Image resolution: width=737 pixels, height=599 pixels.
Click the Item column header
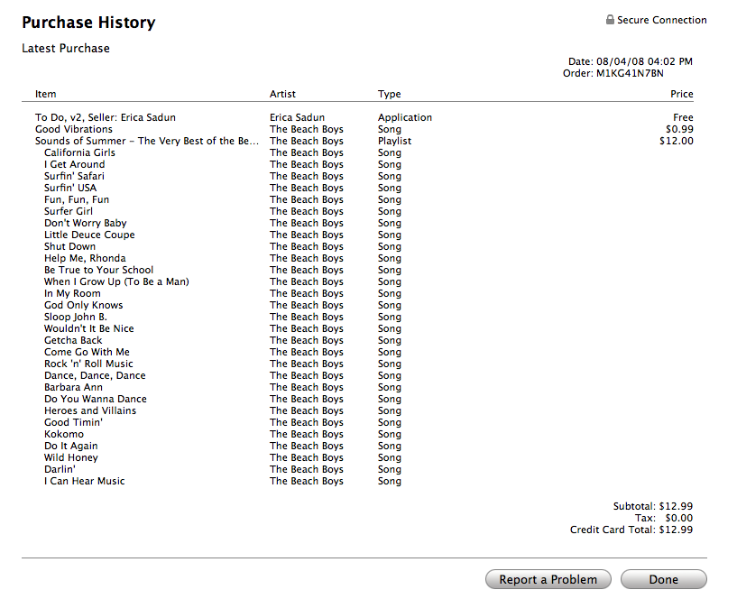coord(46,94)
